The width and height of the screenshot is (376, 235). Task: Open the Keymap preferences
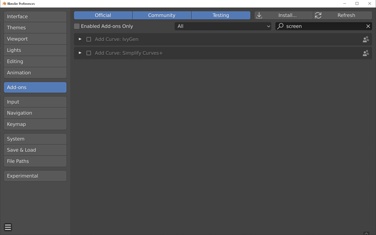coord(35,124)
